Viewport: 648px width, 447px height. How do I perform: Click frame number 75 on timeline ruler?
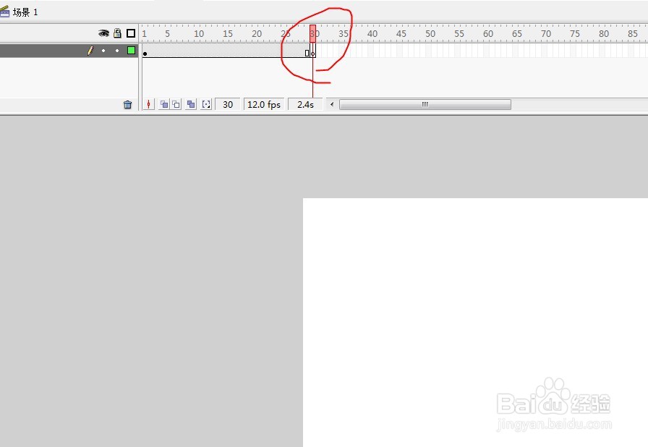coord(575,34)
